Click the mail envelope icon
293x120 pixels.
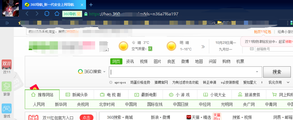[252, 49]
